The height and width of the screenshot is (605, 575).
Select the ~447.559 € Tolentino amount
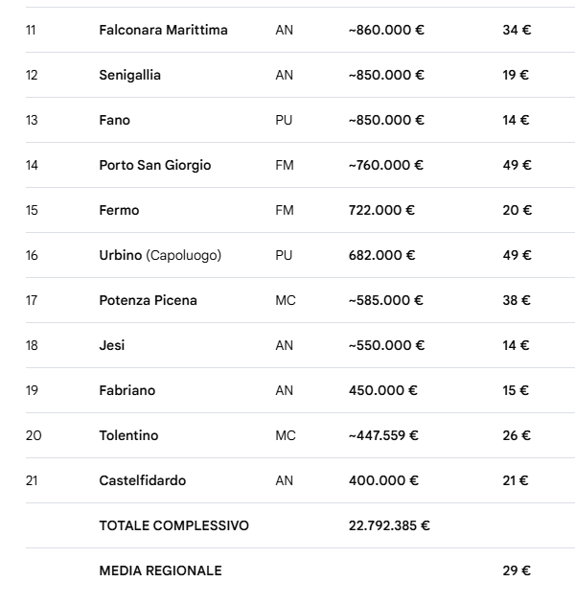click(x=383, y=435)
